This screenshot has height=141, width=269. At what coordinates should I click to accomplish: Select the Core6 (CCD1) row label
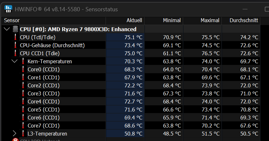pos(43,118)
